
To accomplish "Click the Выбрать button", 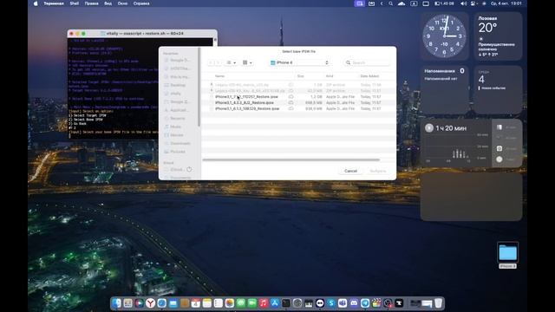I will click(378, 171).
